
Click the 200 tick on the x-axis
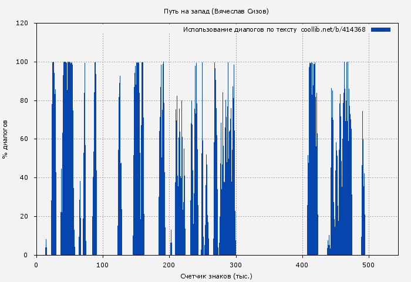tap(169, 264)
